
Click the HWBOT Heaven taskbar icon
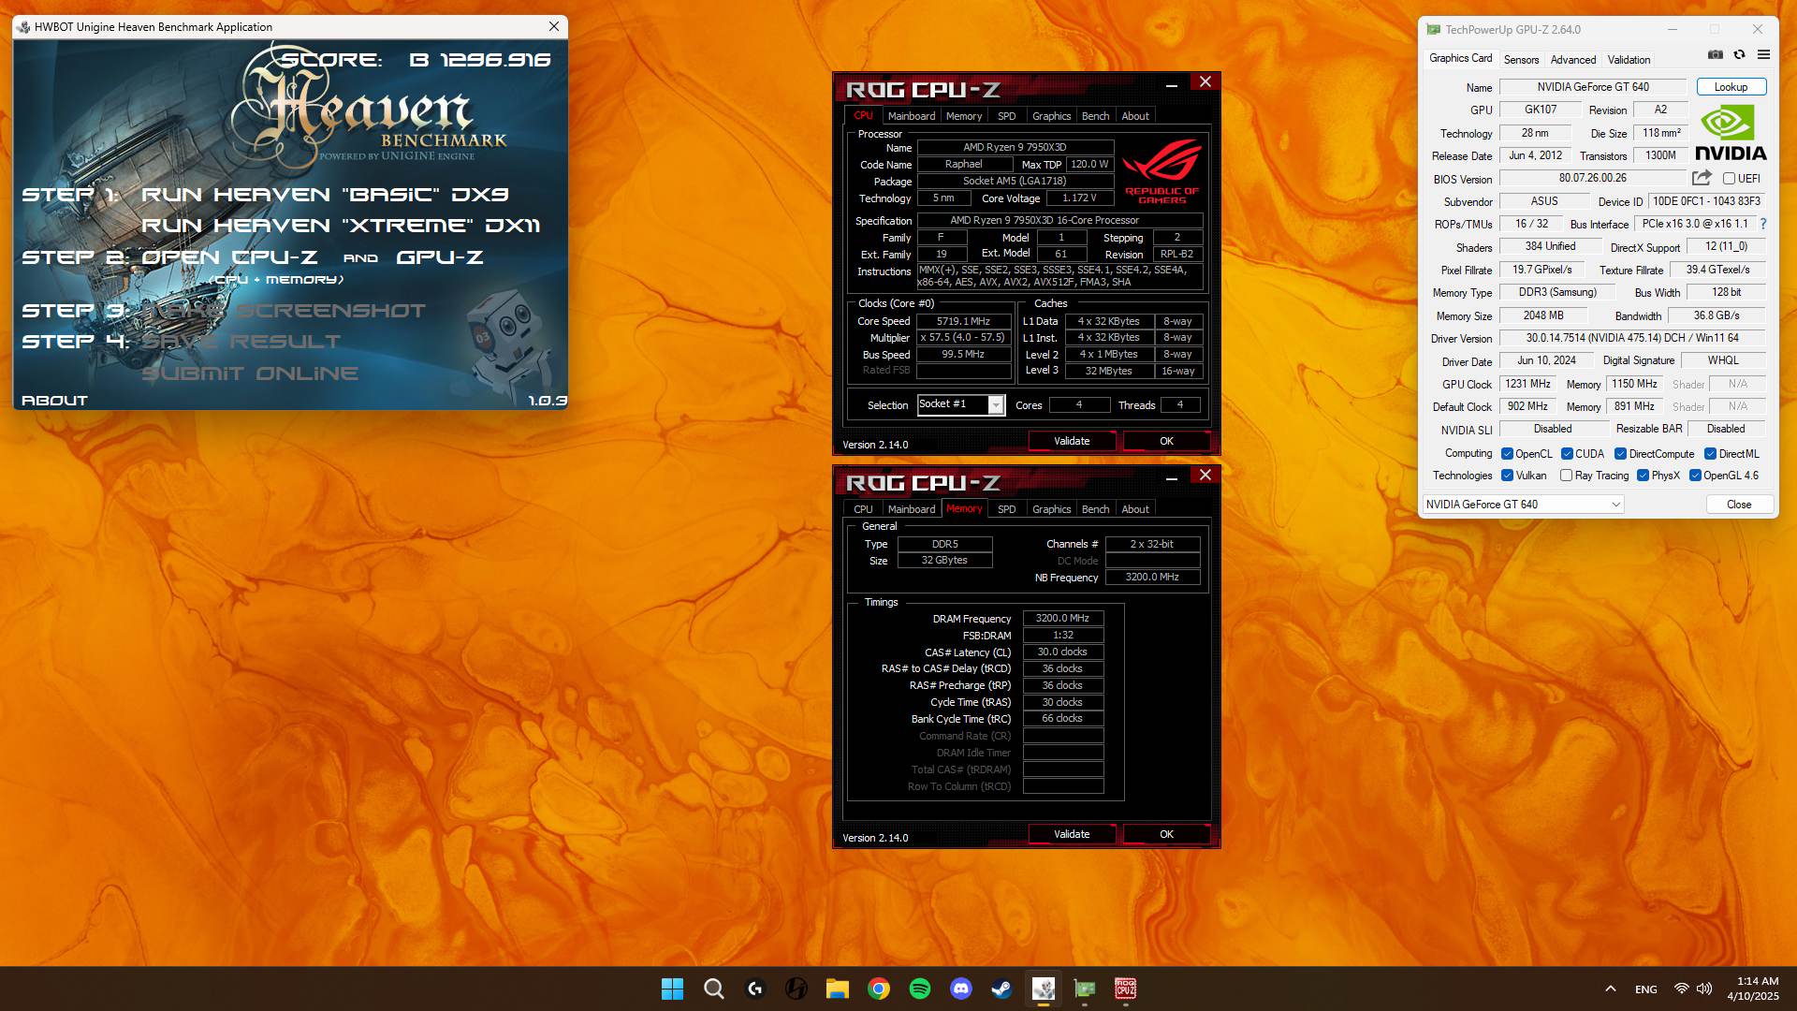[x=1043, y=989]
